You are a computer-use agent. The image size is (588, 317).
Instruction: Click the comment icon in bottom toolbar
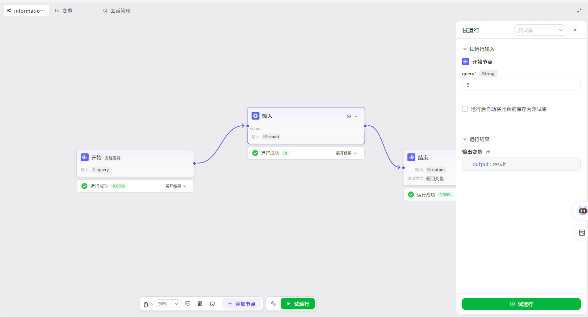188,304
